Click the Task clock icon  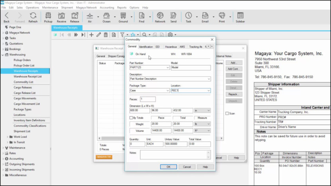coord(189,16)
